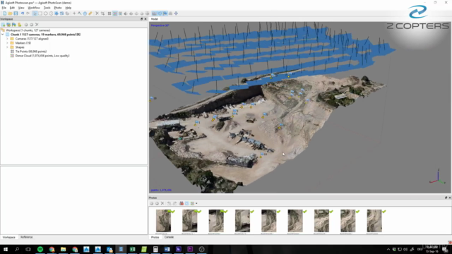This screenshot has width=452, height=254.
Task: Toggle Point Cloud view mode
Action: coord(109,13)
